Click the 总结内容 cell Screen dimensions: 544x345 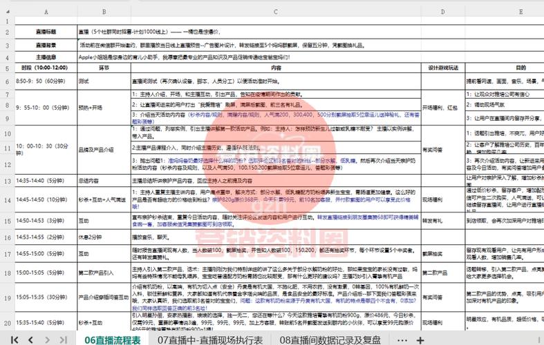104,181
